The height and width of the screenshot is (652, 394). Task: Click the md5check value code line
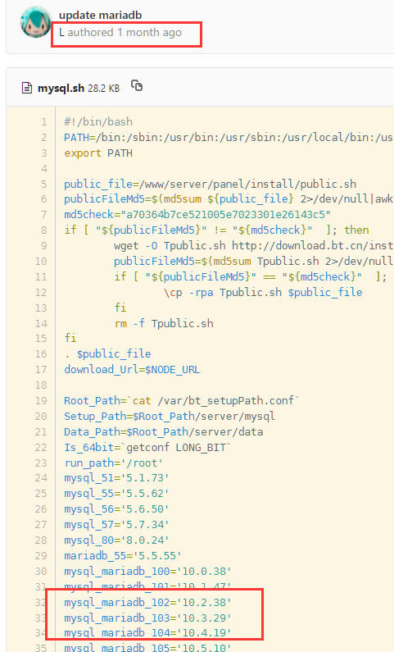tap(197, 215)
